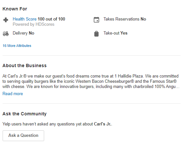Click the Ask a Question button

tap(24, 136)
